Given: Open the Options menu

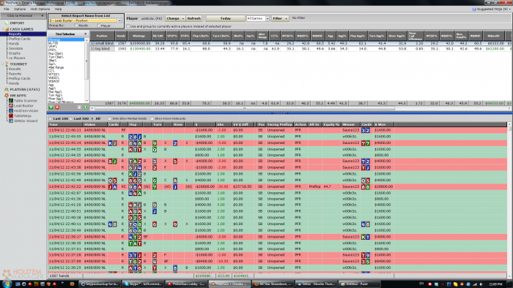Looking at the screenshot, I should point(20,9).
